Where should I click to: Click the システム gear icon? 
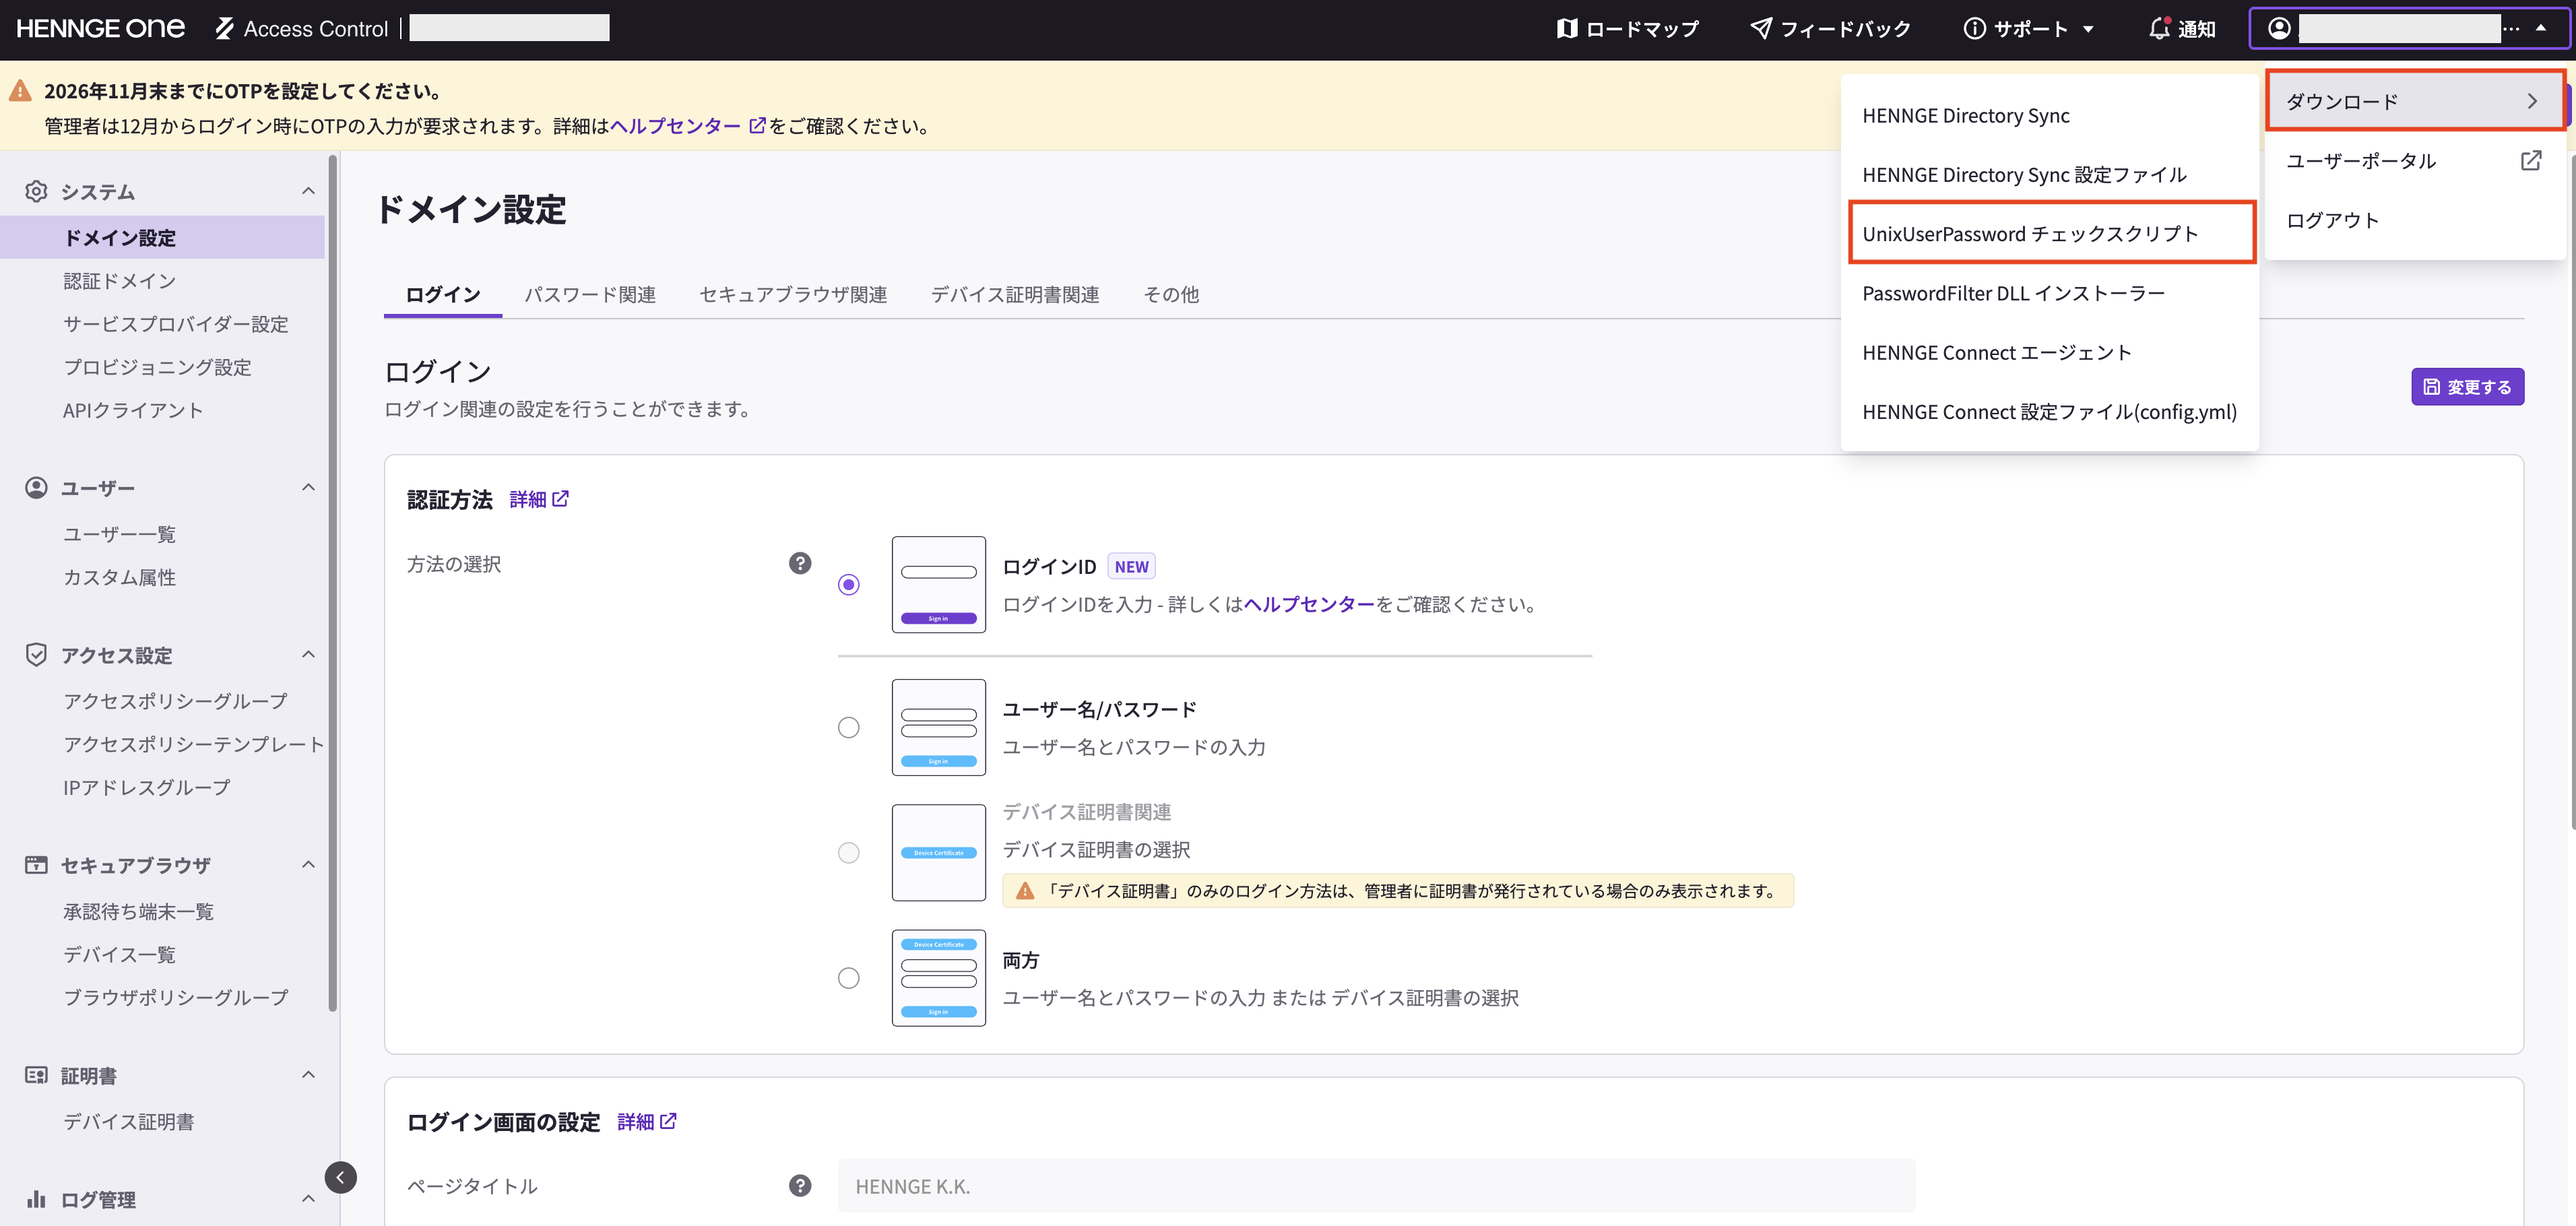[x=36, y=191]
